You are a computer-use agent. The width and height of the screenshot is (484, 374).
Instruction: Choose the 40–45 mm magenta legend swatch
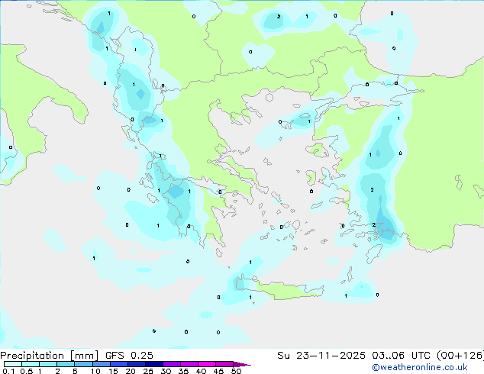[x=207, y=364]
